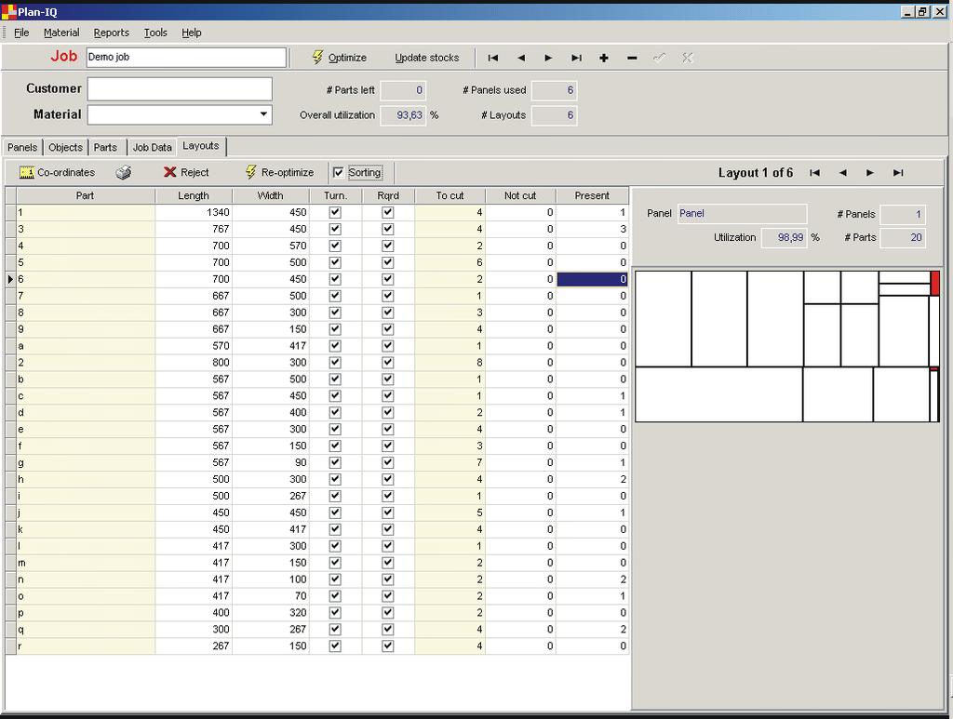This screenshot has height=719, width=953.
Task: Click the Panel name field
Action: click(742, 213)
